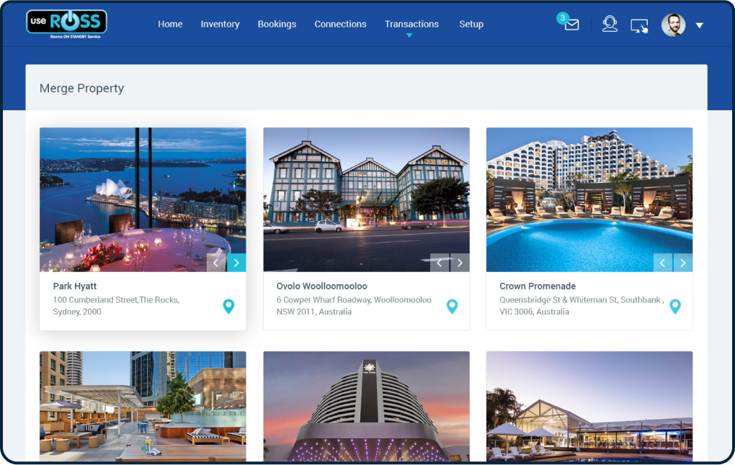Click the useROSS logo
Viewport: 735px width, 465px height.
click(x=66, y=24)
